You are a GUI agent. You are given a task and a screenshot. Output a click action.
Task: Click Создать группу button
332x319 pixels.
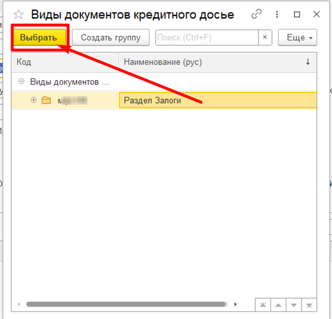[110, 38]
